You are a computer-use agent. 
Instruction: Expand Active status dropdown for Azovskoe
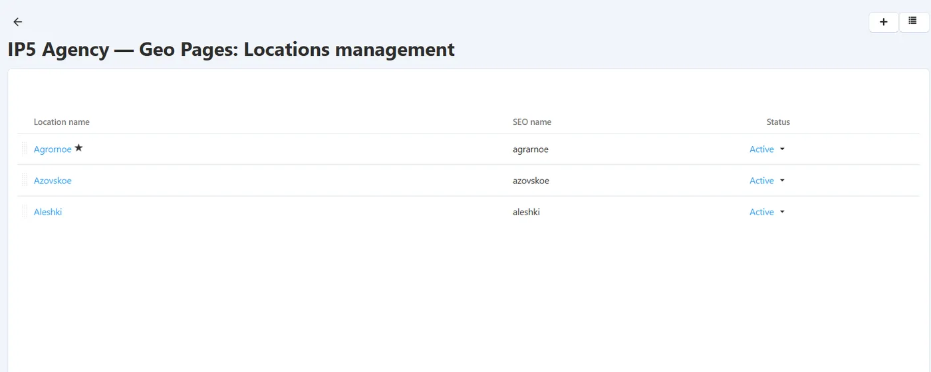pyautogui.click(x=767, y=181)
